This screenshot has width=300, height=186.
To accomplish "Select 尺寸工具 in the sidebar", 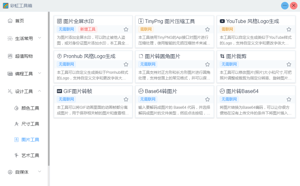I will coord(30,124).
